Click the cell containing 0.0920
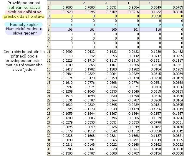184x156 pixels. point(62,12)
